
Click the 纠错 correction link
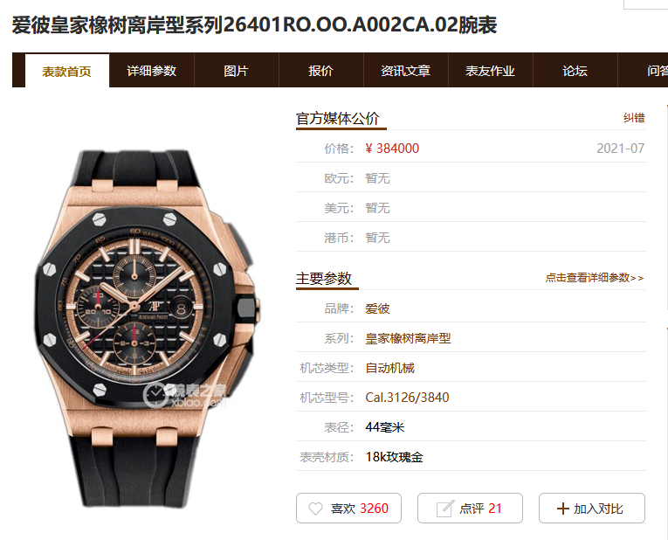tap(634, 118)
